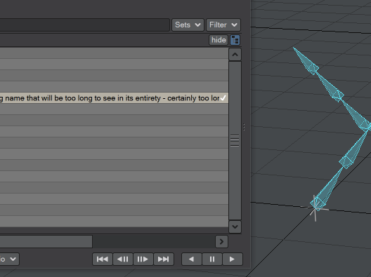This screenshot has width=371, height=277.
Task: Click the vertical scrollbar thumb
Action: pyautogui.click(x=235, y=141)
